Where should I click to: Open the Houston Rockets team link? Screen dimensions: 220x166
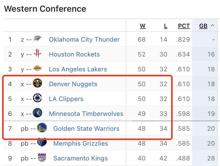click(x=74, y=54)
